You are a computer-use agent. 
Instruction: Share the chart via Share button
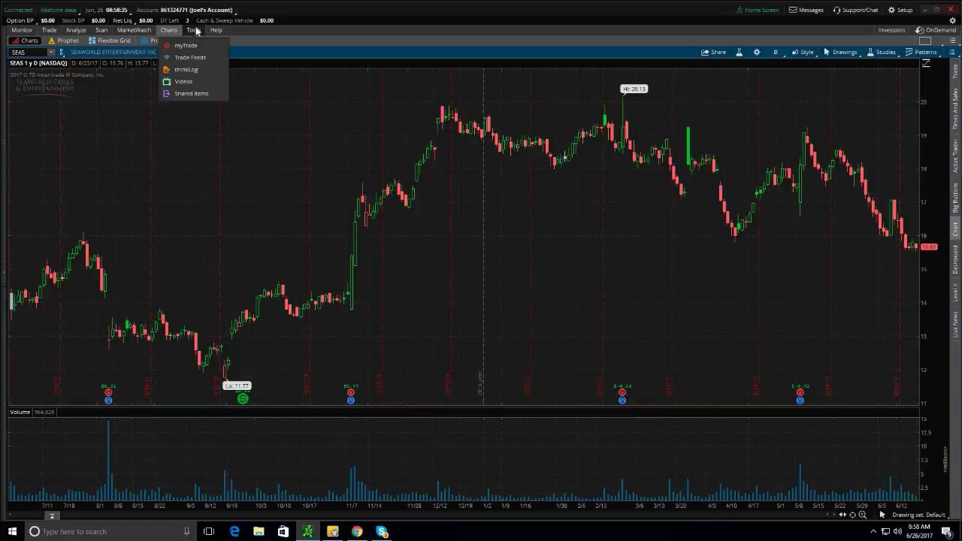pyautogui.click(x=713, y=52)
